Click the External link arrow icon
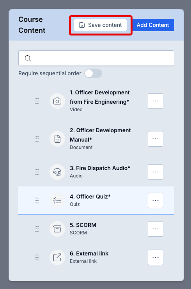 coord(57,257)
